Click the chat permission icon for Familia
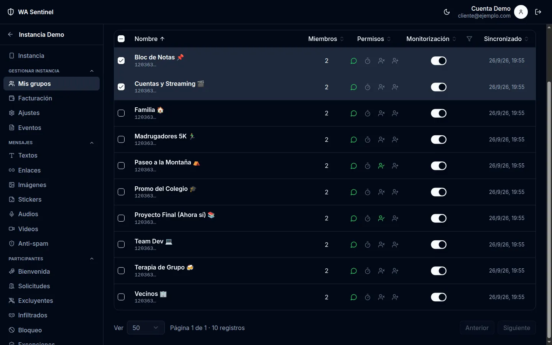The image size is (552, 345). (354, 113)
